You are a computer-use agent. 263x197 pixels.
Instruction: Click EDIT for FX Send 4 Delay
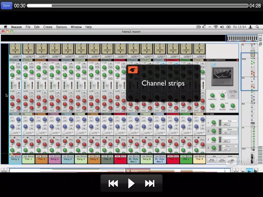point(226,150)
